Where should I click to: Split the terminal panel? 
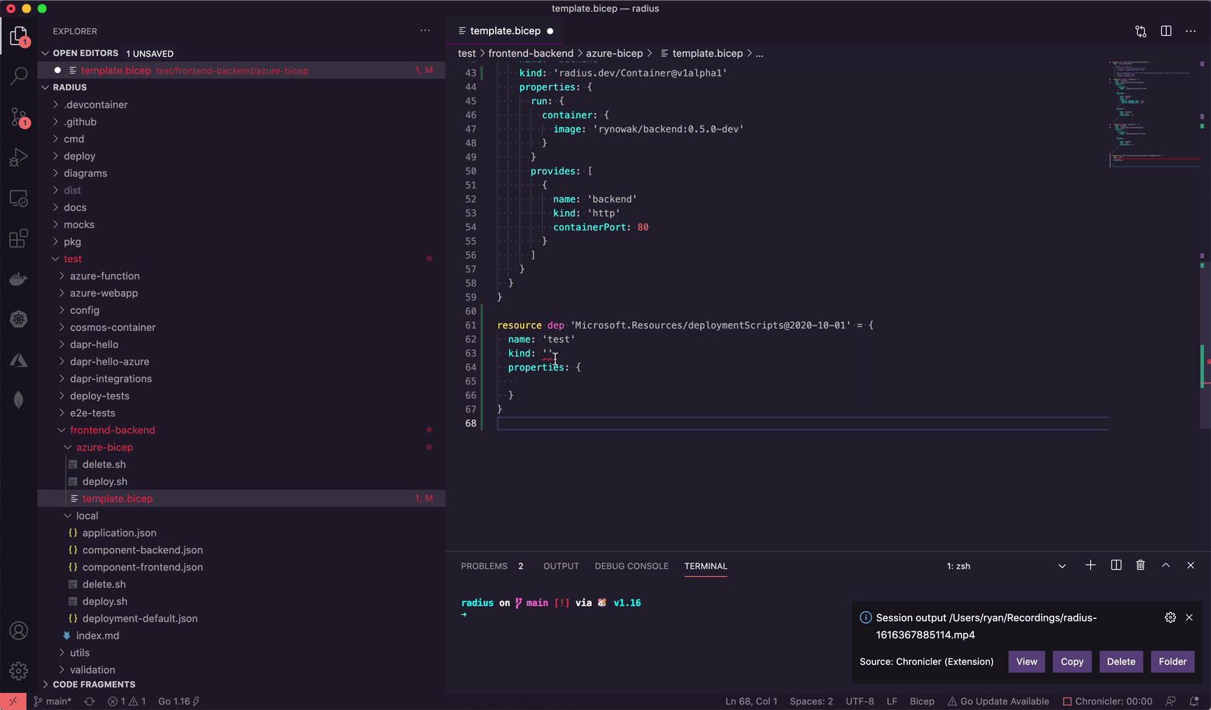(1116, 565)
